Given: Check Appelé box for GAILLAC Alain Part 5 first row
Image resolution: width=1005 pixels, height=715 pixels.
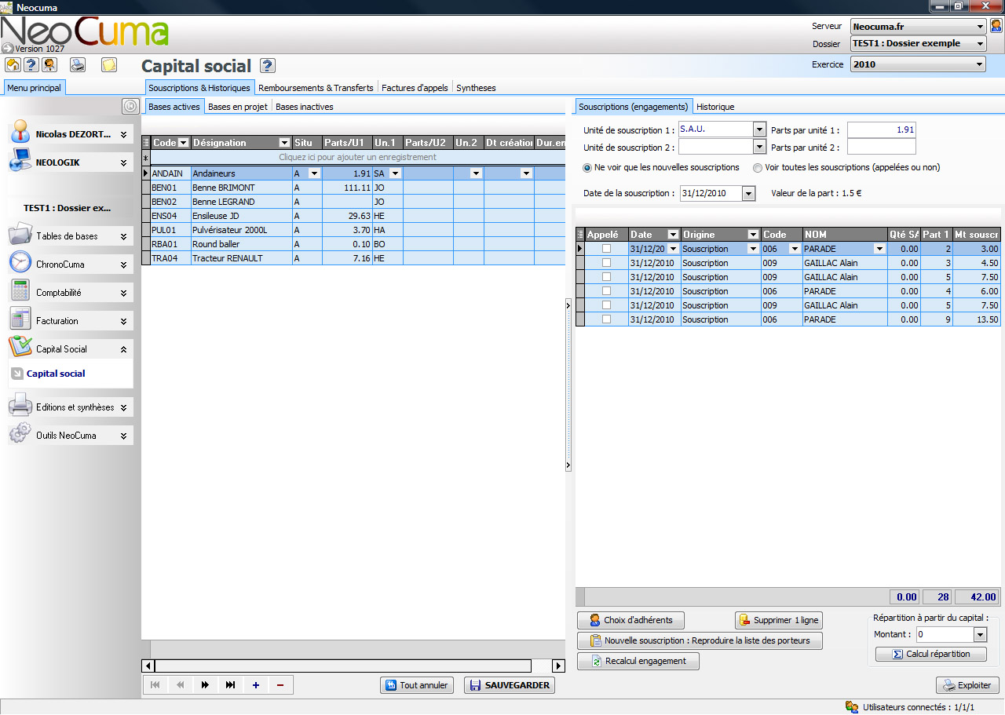Looking at the screenshot, I should pyautogui.click(x=606, y=277).
